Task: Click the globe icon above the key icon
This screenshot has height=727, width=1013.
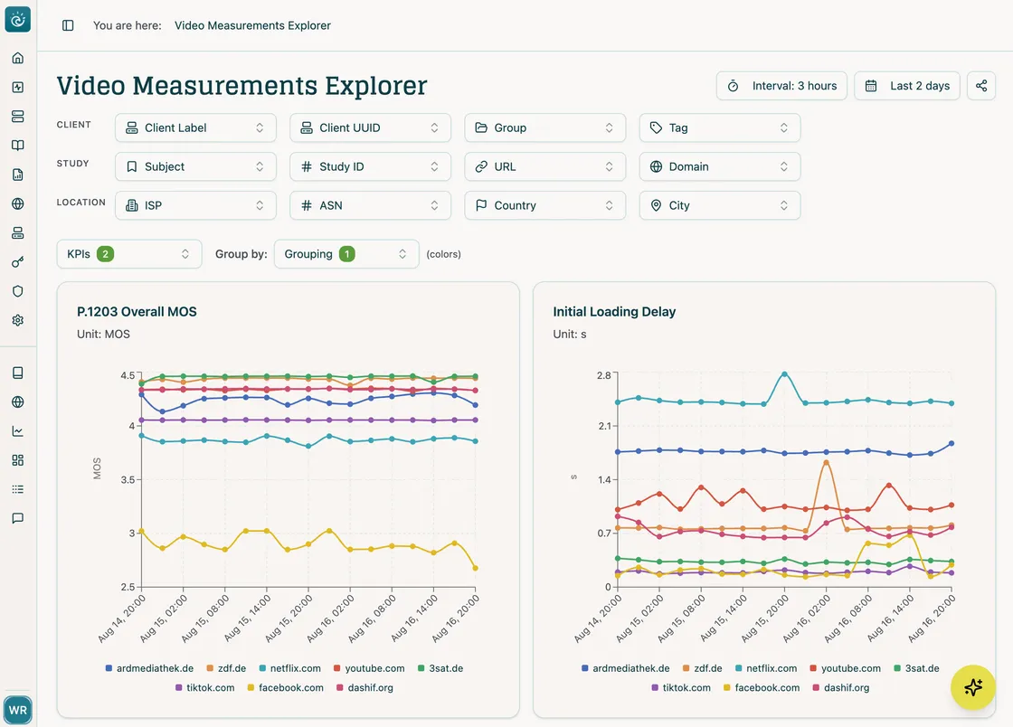Action: click(18, 203)
